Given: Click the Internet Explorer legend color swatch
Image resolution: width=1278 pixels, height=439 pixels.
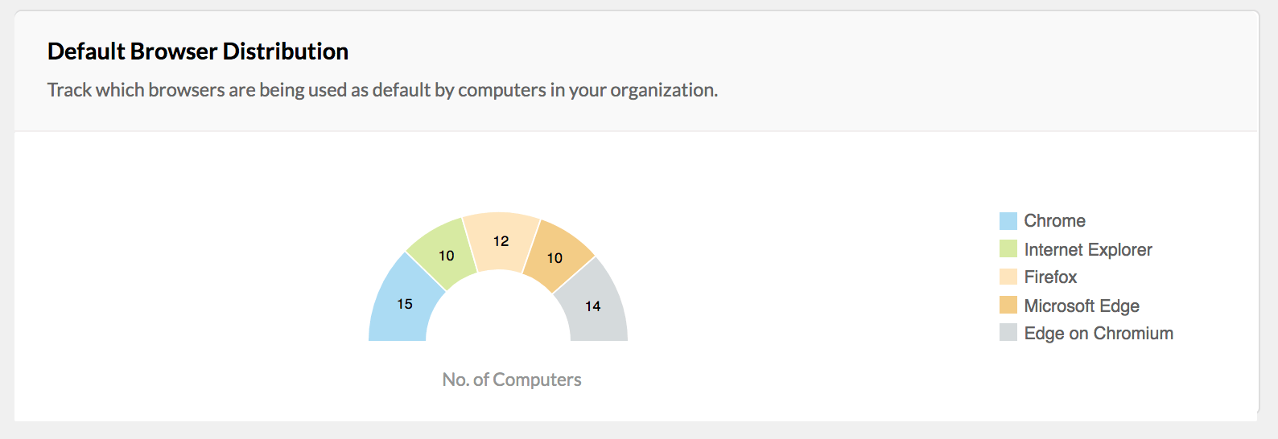Looking at the screenshot, I should (1008, 249).
